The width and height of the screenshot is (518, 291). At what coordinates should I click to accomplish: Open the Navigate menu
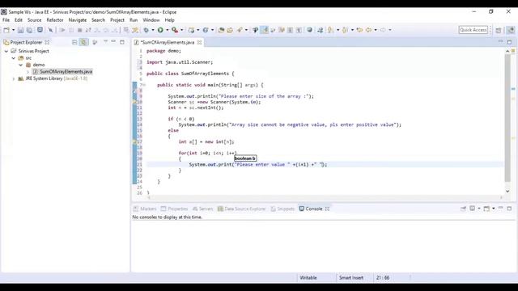(x=78, y=20)
